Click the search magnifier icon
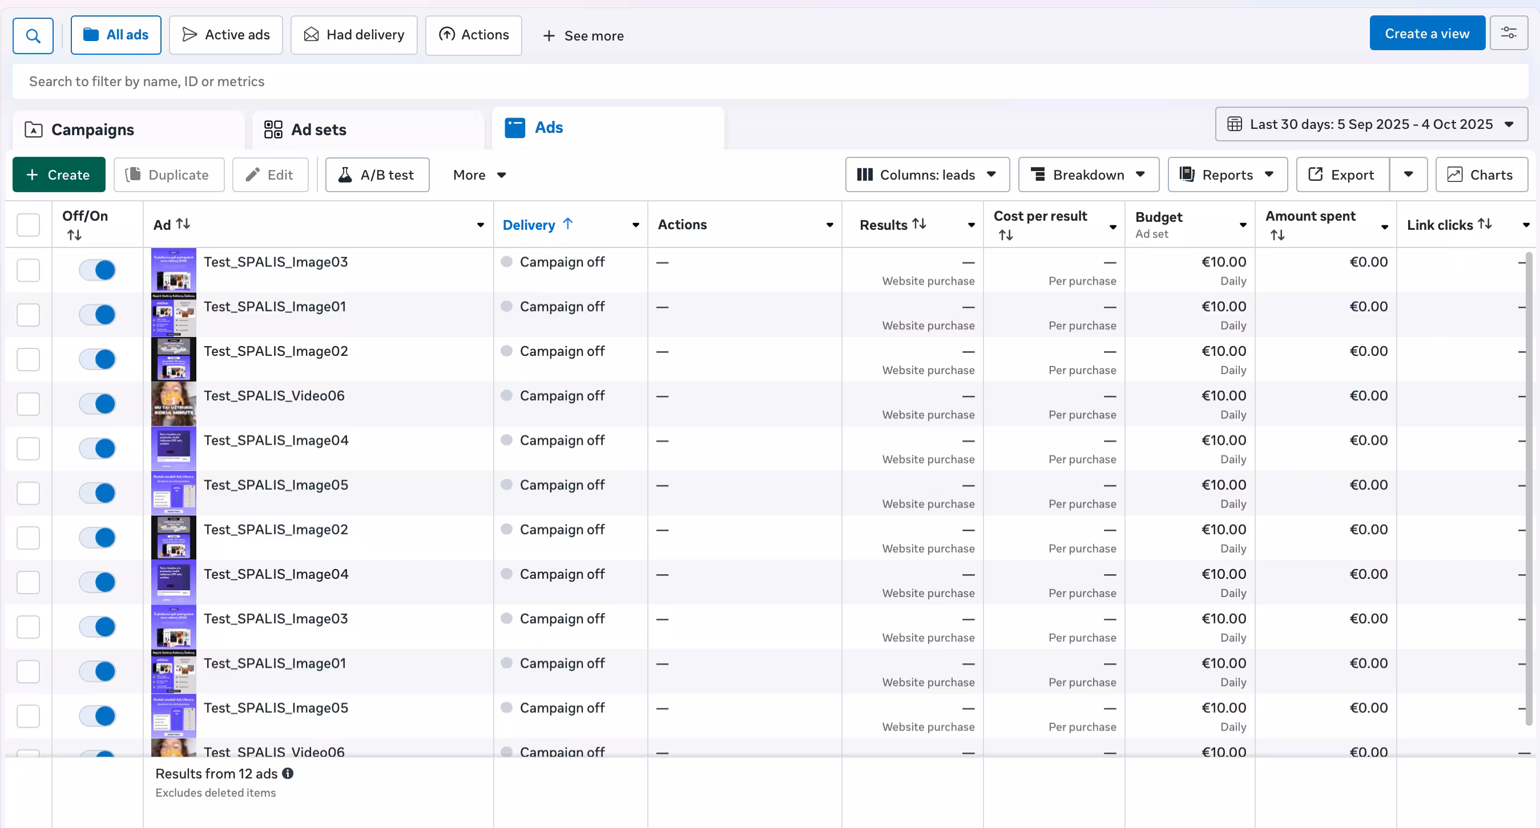Image resolution: width=1540 pixels, height=828 pixels. tap(33, 36)
